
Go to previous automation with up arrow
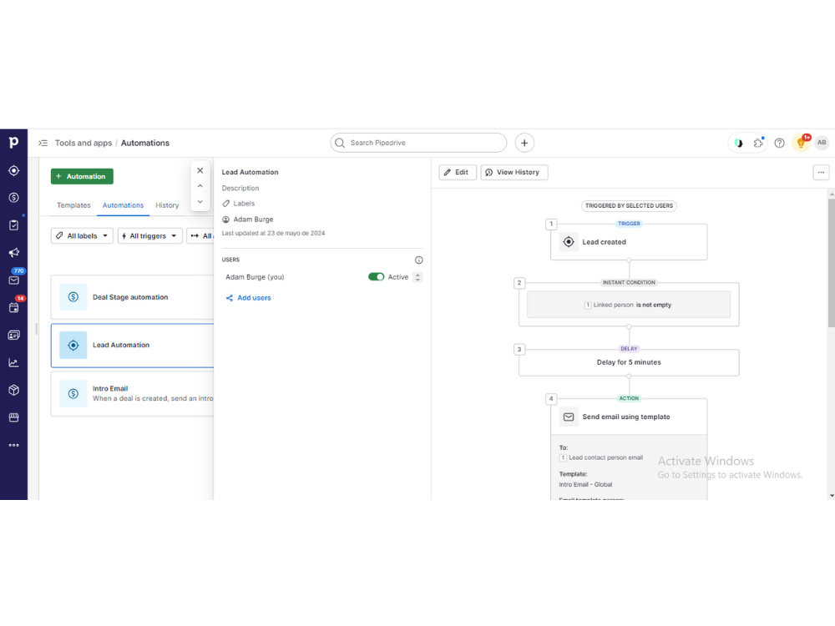200,186
